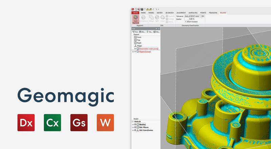This screenshot has height=149, width=271.
Task: Click the Import icon with red arrow
Action: pos(139,9)
